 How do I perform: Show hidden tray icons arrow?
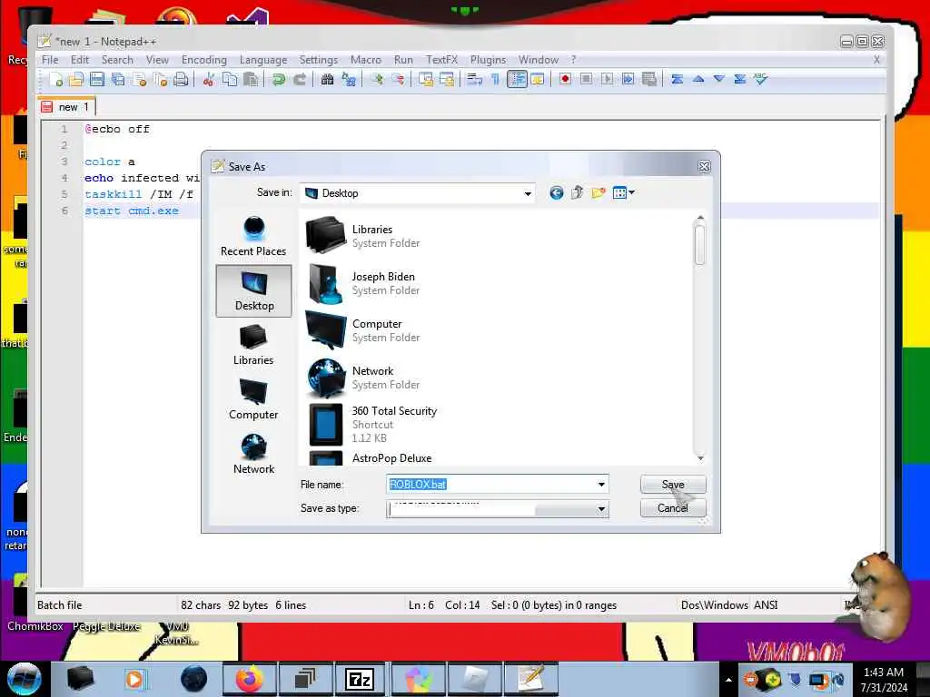coord(729,680)
